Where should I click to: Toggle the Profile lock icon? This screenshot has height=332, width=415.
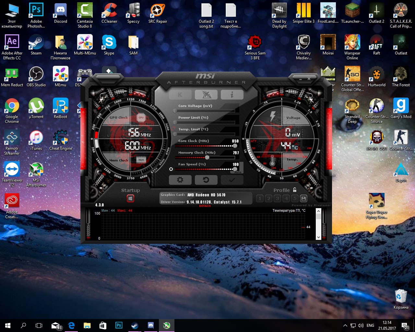(295, 190)
